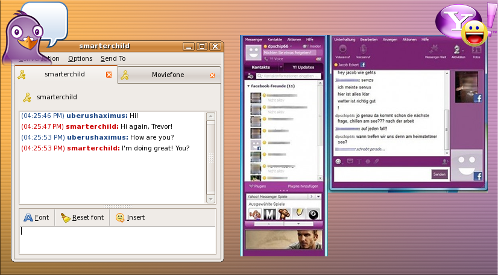The width and height of the screenshot is (498, 275).
Task: Click the IMVironment speech bubble icon
Action: 350,161
